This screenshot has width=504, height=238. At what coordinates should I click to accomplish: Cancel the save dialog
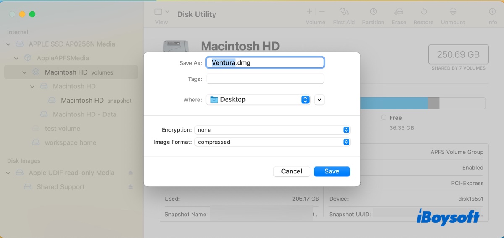click(x=291, y=171)
